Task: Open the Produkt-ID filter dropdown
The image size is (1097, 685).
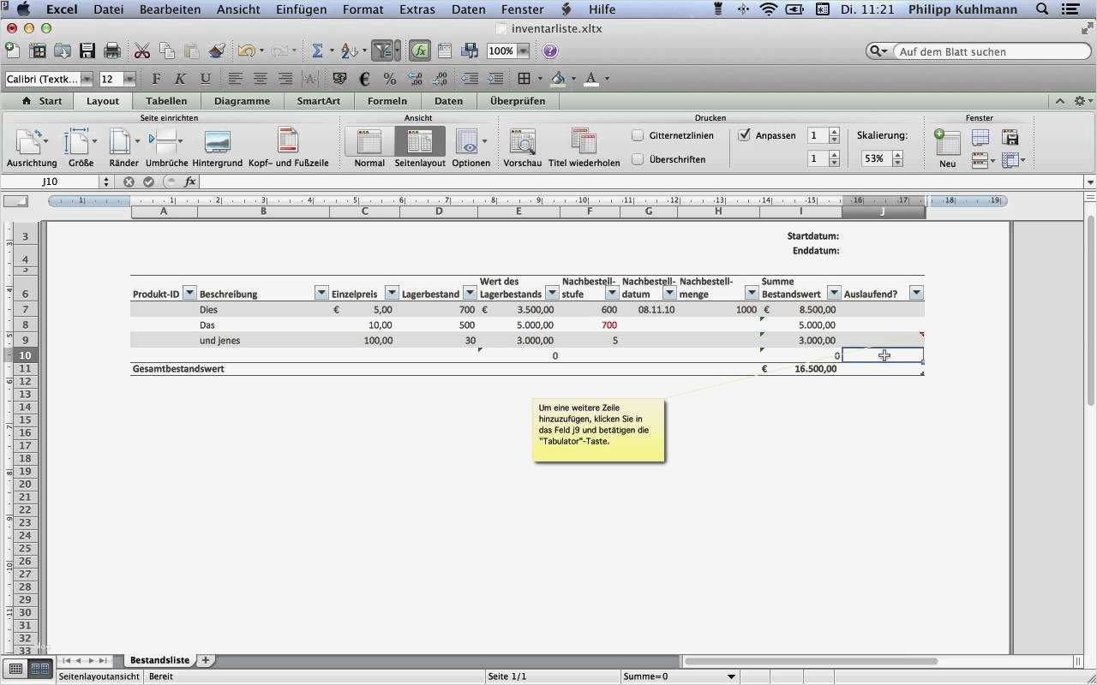Action: [189, 293]
